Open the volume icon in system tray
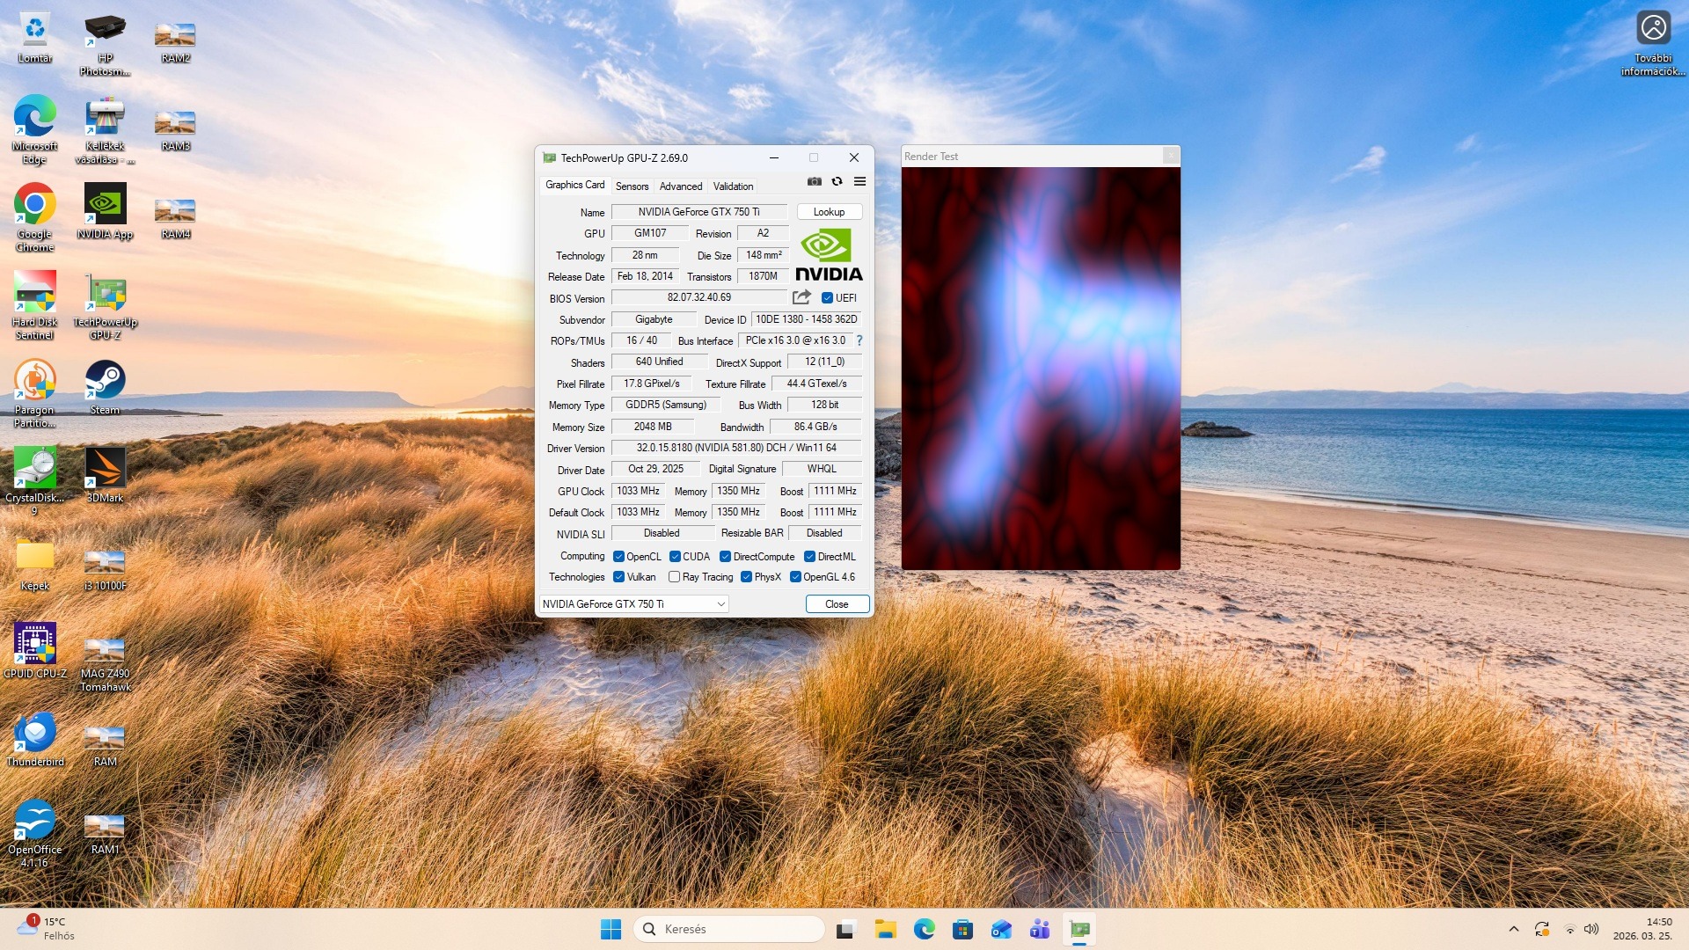The height and width of the screenshot is (950, 1689). 1591,929
